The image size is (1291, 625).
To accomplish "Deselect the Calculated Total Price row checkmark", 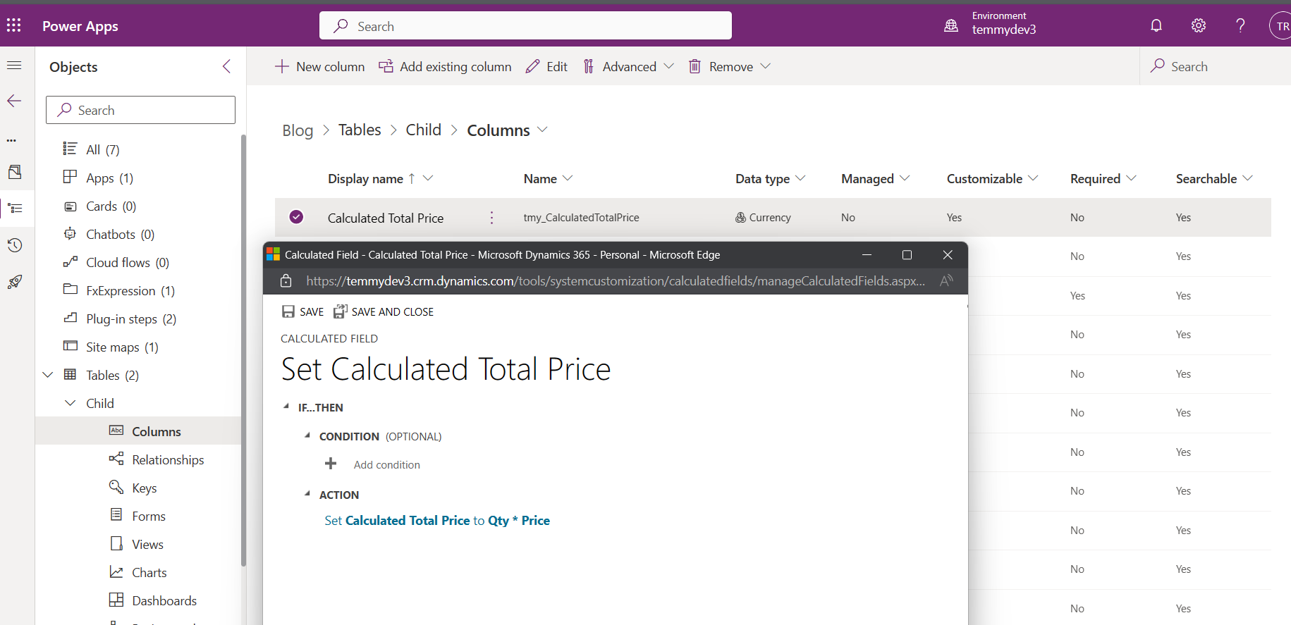I will point(296,217).
